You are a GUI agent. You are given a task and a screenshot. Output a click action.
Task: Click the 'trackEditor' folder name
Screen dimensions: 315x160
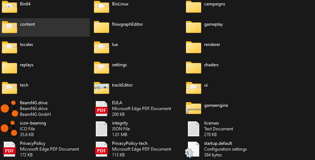(x=122, y=85)
